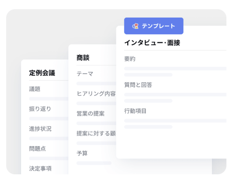Screen dimensions: 237x184
Task: Click the 質問と回答 section label
Action: point(138,85)
